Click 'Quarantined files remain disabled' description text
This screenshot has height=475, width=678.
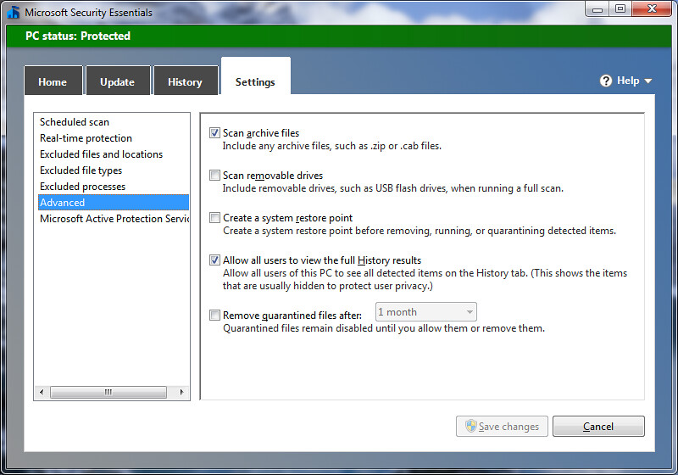[x=384, y=328]
